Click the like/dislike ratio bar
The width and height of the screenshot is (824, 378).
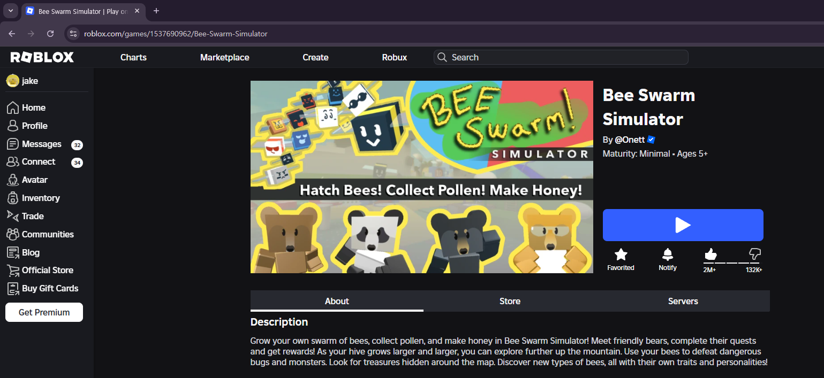click(x=732, y=263)
